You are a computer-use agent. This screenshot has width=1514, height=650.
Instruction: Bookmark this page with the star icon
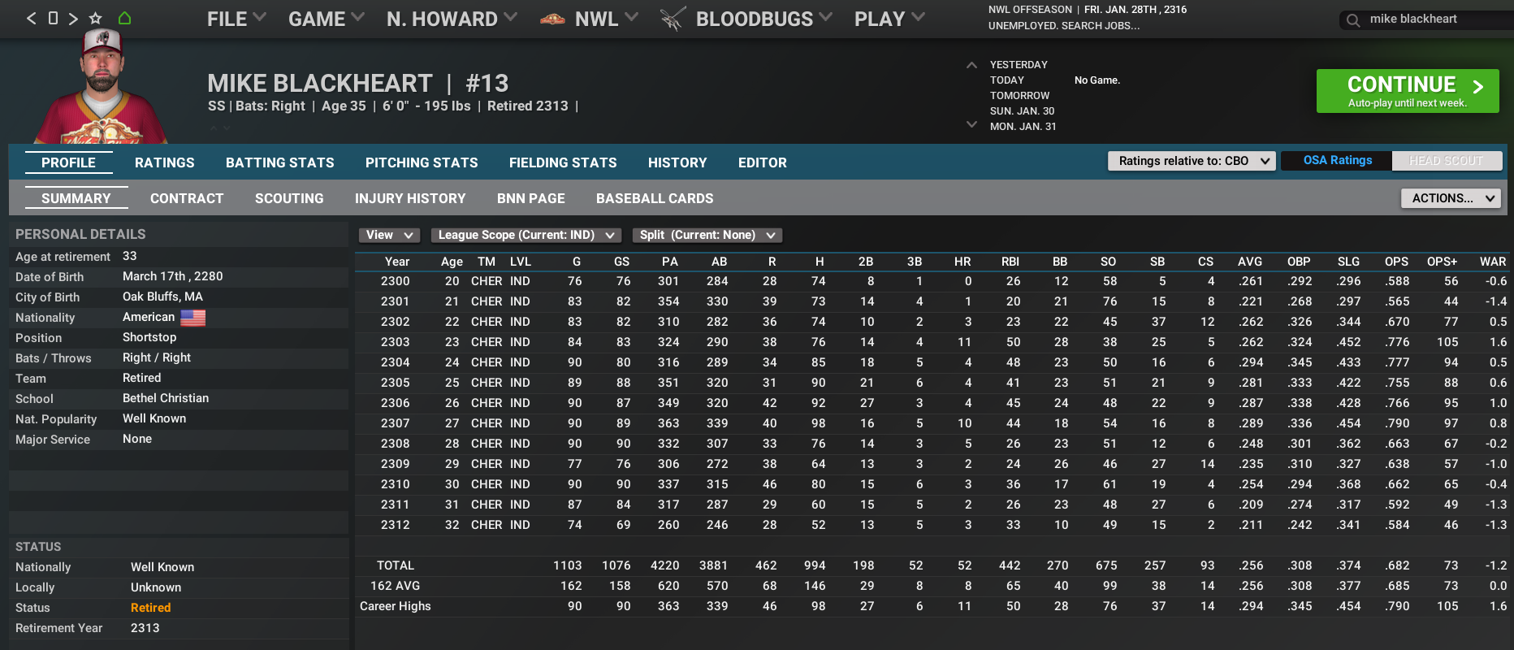pyautogui.click(x=96, y=18)
